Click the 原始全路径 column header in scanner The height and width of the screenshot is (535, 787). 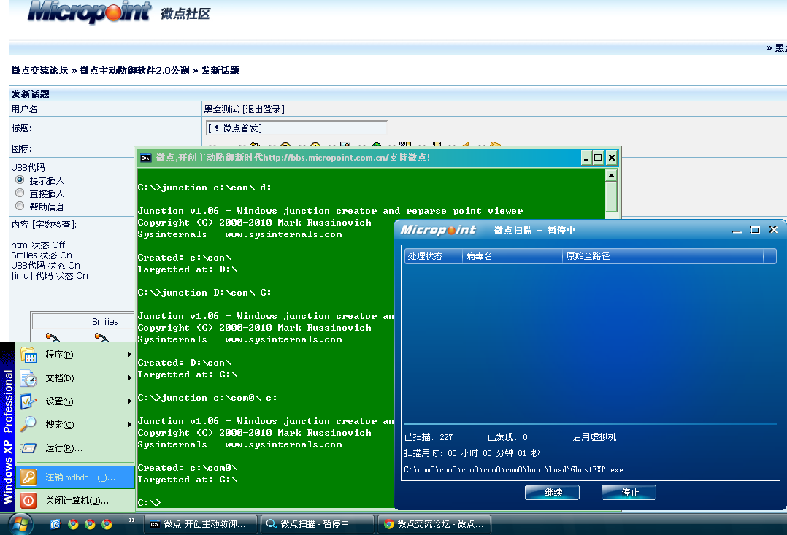click(x=663, y=256)
